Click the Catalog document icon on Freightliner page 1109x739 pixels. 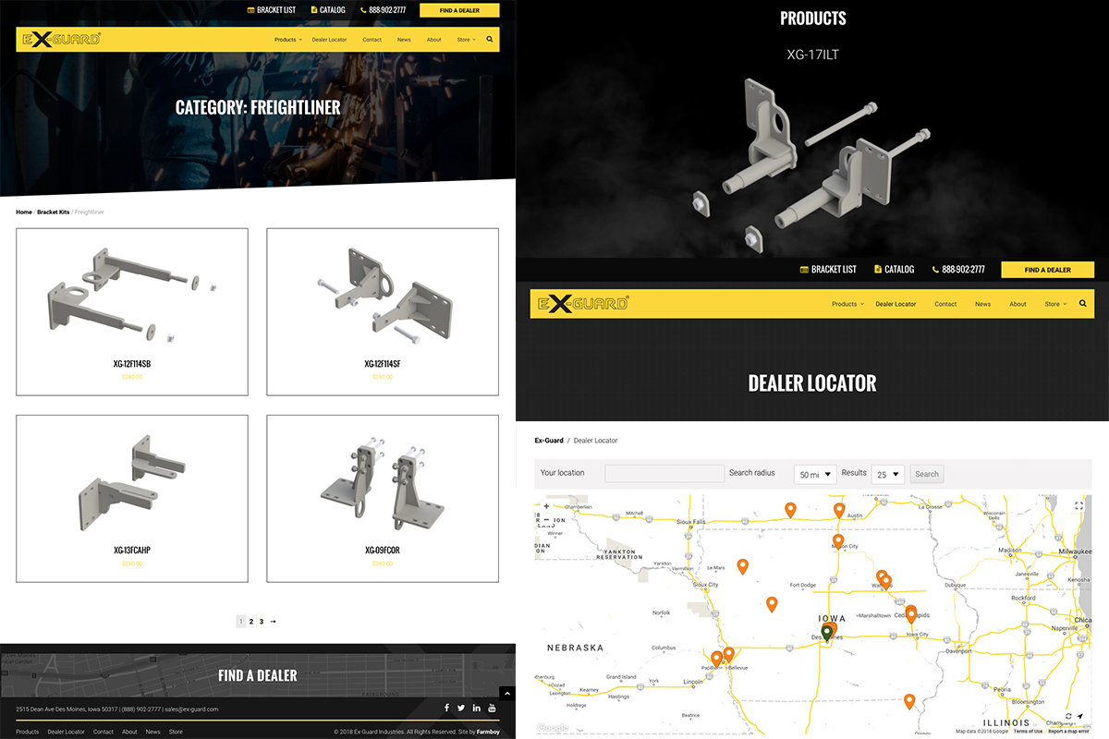pos(314,10)
